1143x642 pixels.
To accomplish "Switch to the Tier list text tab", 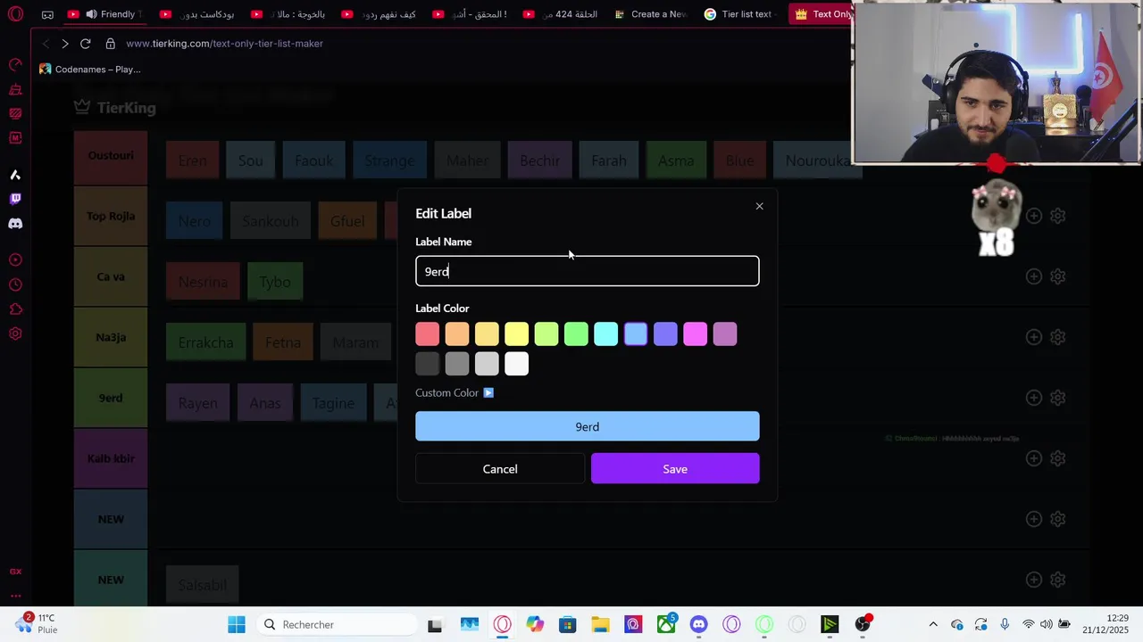I will pyautogui.click(x=741, y=14).
